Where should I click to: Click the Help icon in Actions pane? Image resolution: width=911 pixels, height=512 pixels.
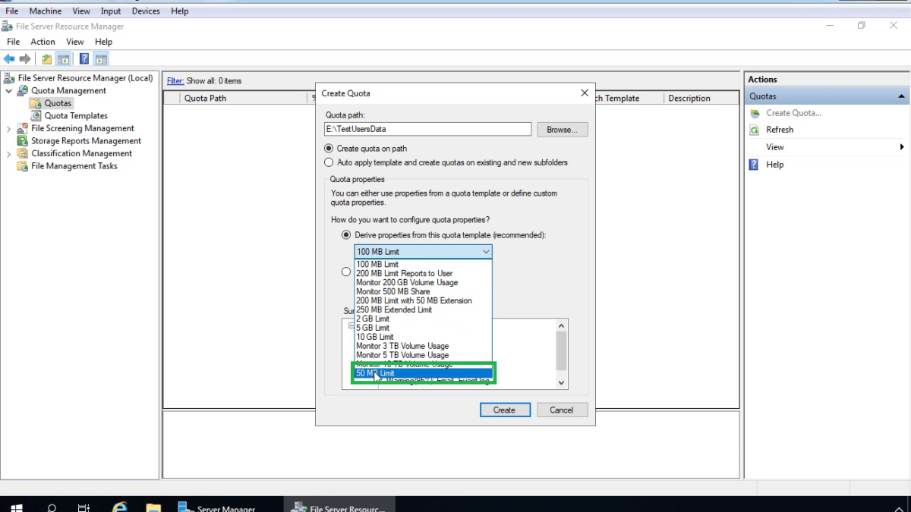(x=755, y=165)
